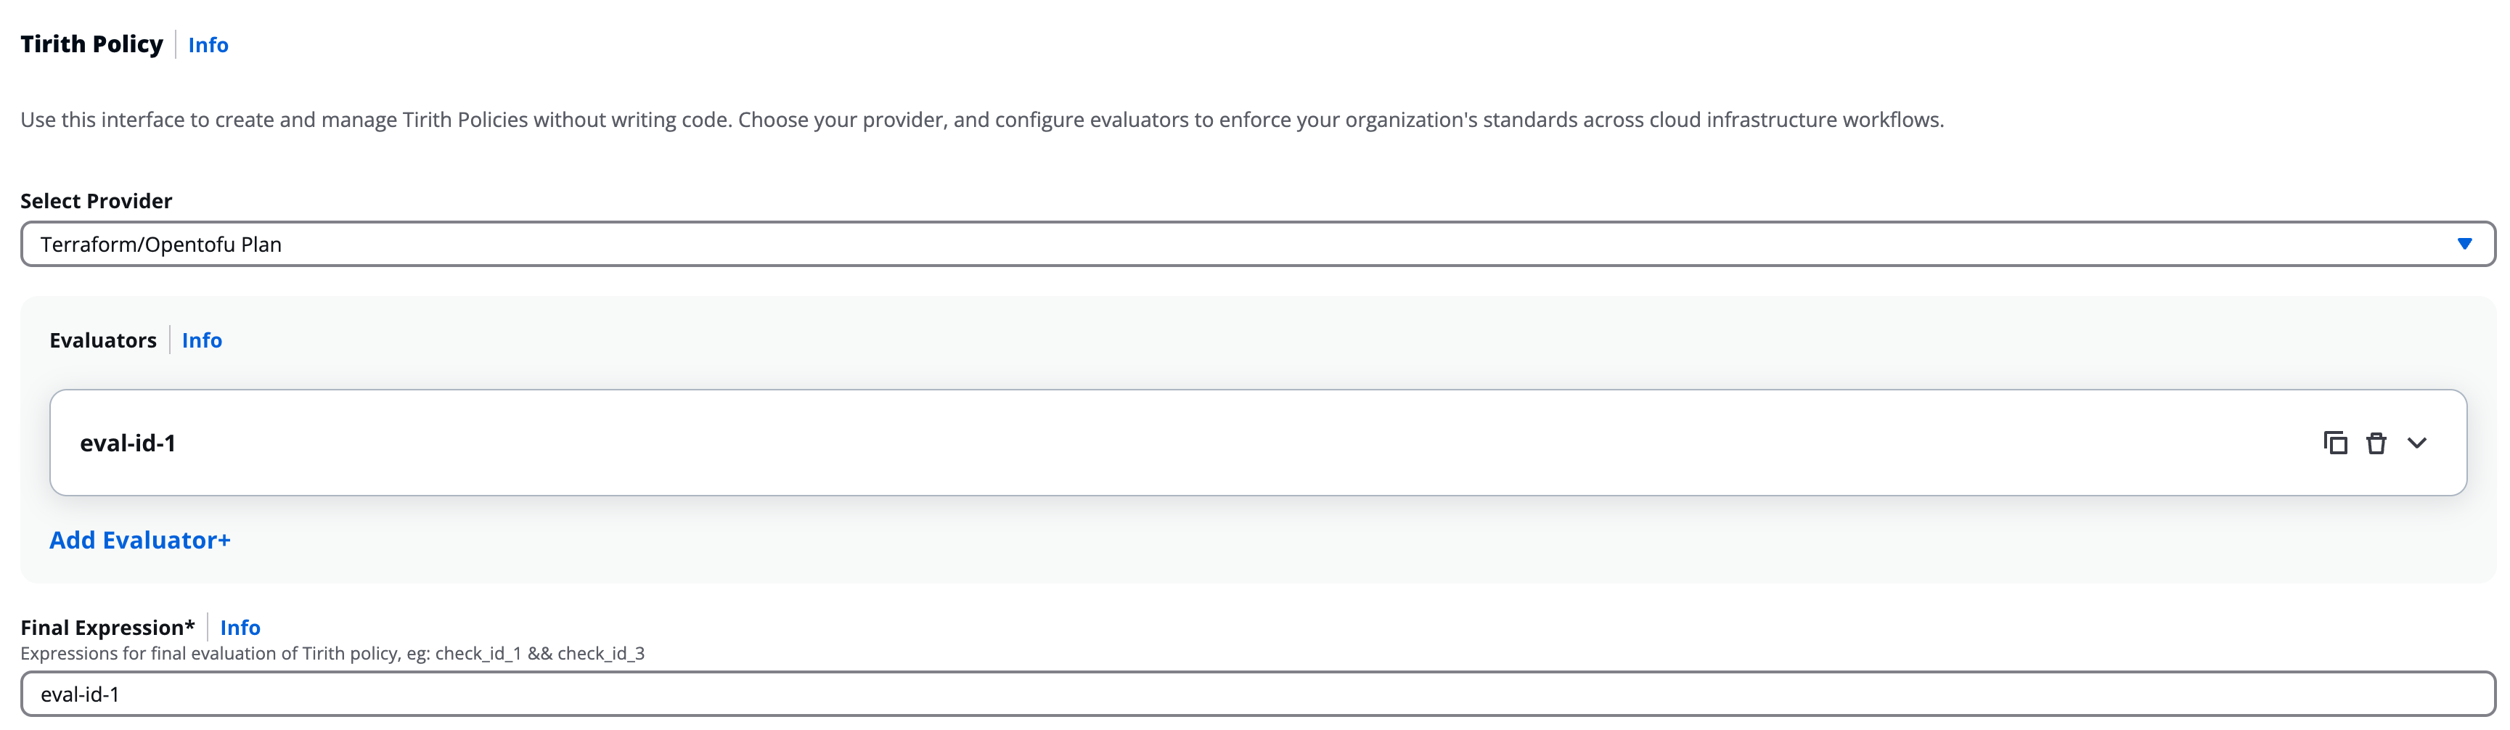
Task: Click the asterisk on Final Expression
Action: pos(190,625)
